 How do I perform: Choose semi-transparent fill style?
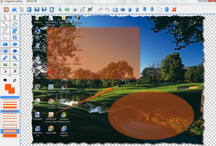pyautogui.click(x=10, y=131)
